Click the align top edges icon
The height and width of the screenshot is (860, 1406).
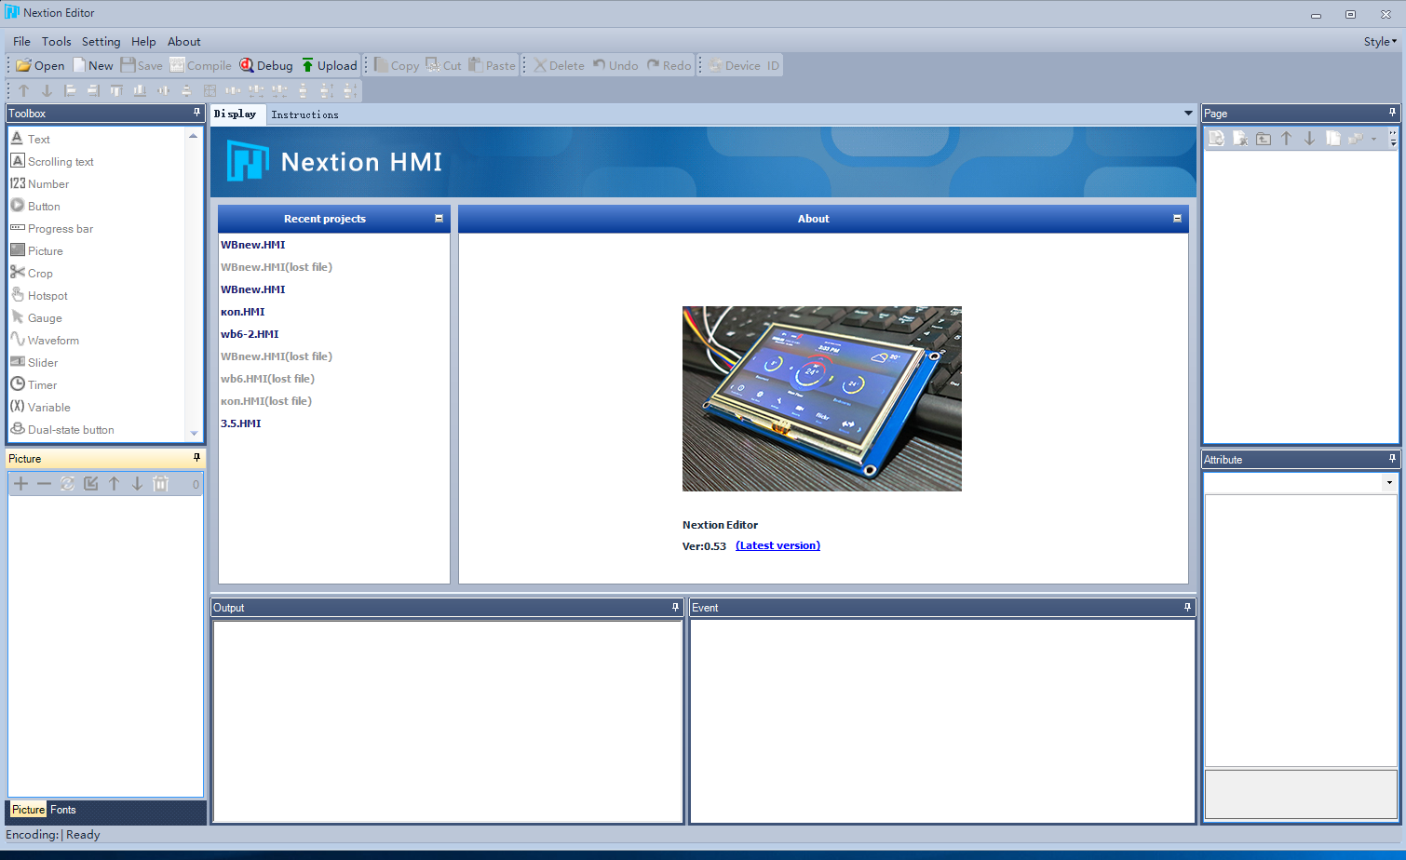116,90
